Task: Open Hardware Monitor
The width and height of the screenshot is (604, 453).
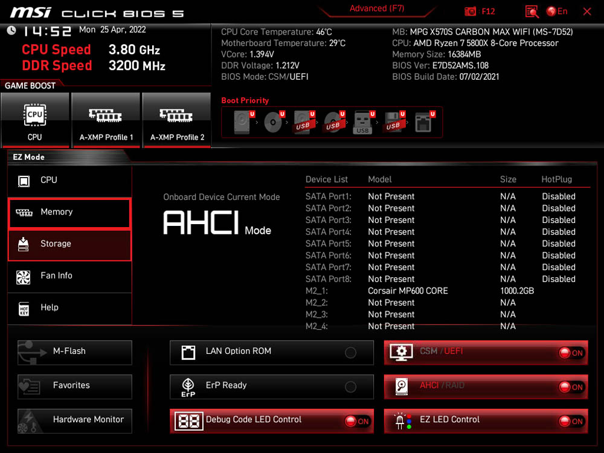Action: [x=75, y=420]
